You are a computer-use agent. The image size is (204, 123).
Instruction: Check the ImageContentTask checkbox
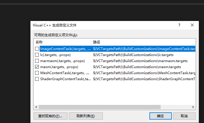click(x=37, y=49)
